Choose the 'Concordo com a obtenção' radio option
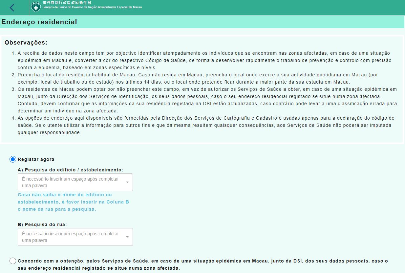This screenshot has width=405, height=273. (13, 261)
